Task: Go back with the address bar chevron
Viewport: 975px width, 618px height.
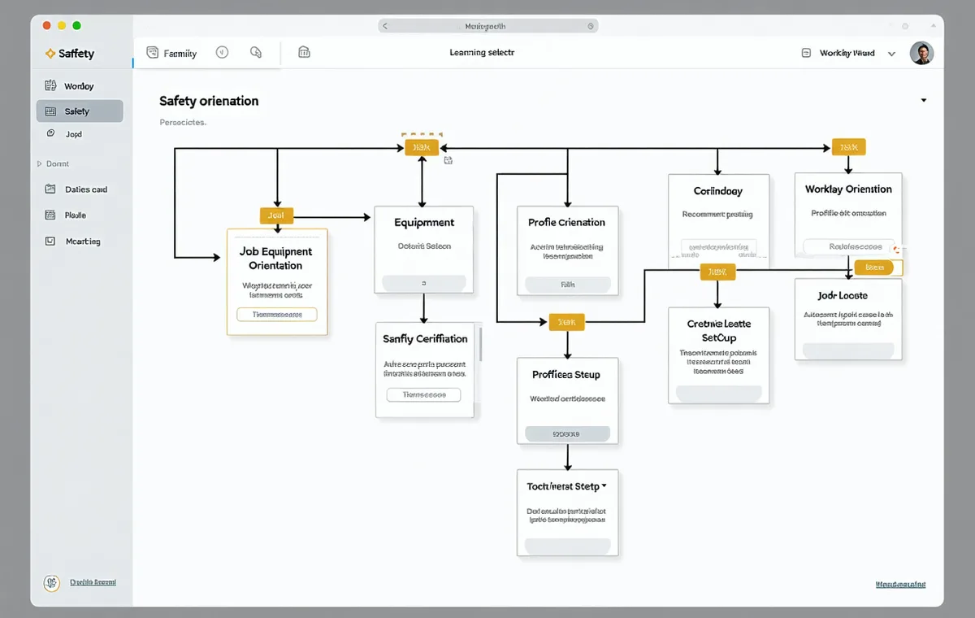Action: pyautogui.click(x=385, y=26)
